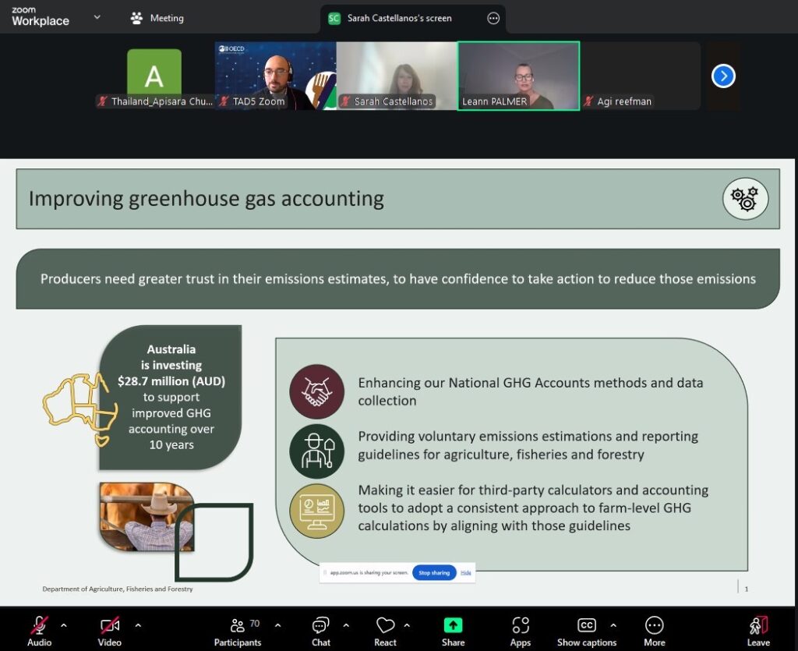
Task: Open screen share options ellipsis icon
Action: click(x=493, y=18)
